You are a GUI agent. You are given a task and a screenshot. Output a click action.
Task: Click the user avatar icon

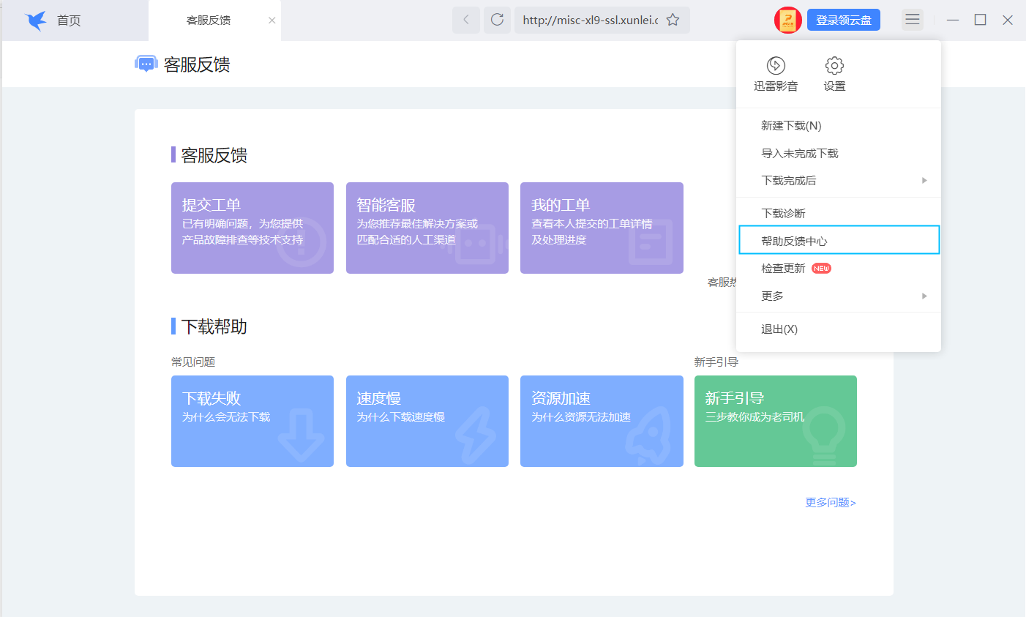pos(788,20)
